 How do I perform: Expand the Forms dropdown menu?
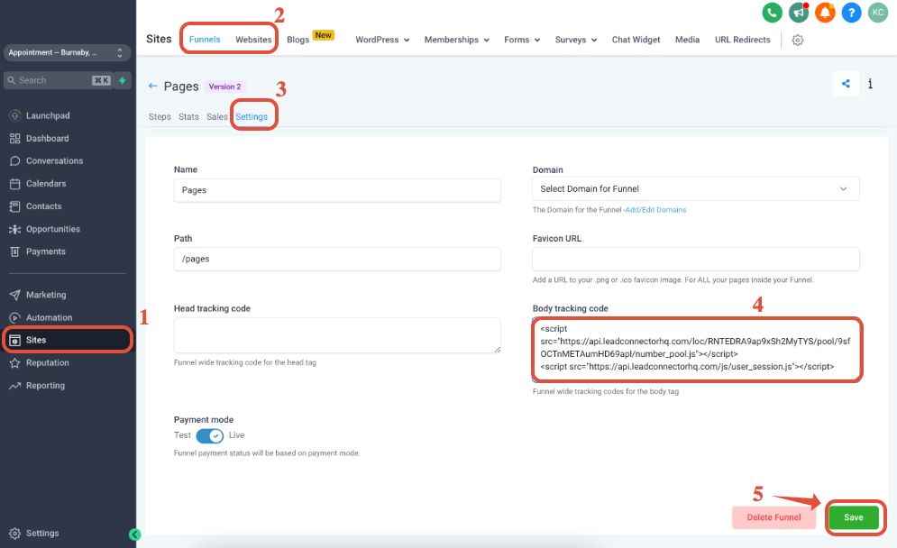pos(522,40)
